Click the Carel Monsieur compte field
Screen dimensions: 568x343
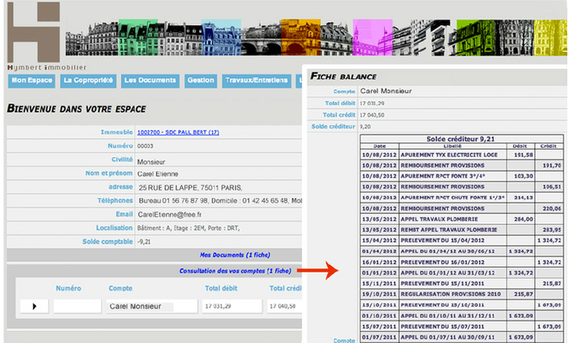pos(151,306)
